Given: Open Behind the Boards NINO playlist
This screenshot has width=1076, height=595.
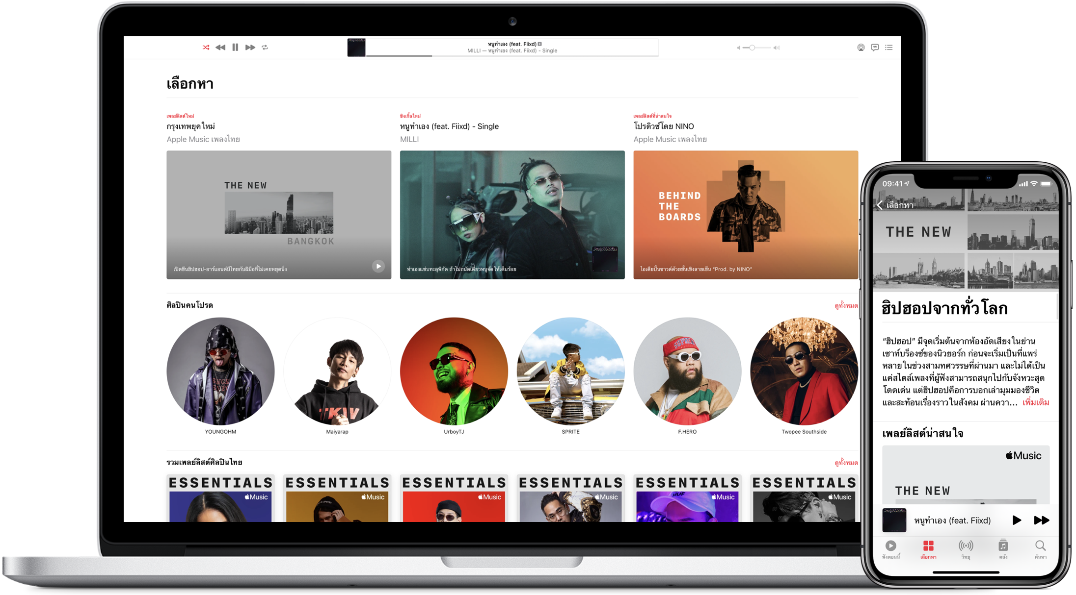Looking at the screenshot, I should coord(745,215).
